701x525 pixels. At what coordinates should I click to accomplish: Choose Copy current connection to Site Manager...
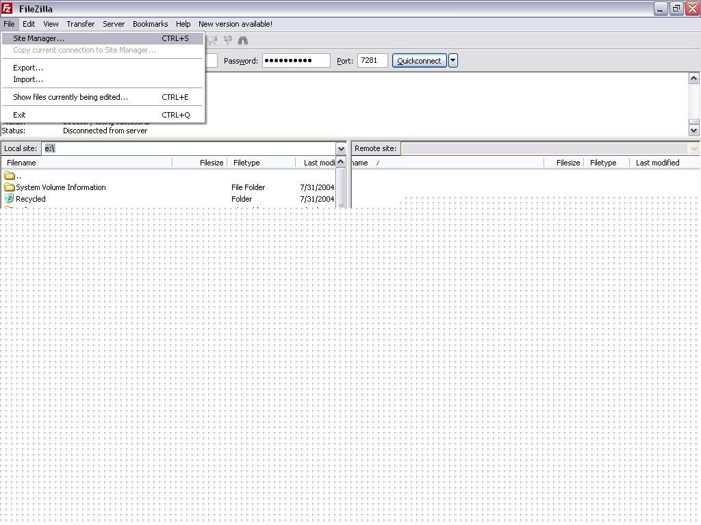(x=103, y=50)
